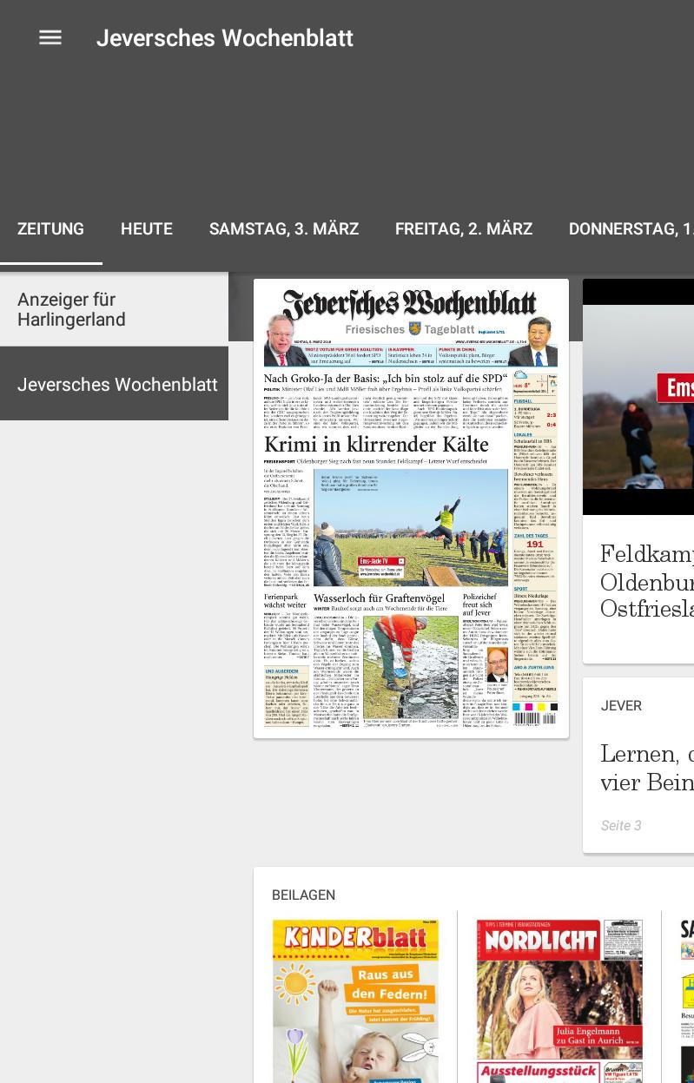Click the 'Seite 3' page label
Screen dimensions: 694x1083
point(621,825)
